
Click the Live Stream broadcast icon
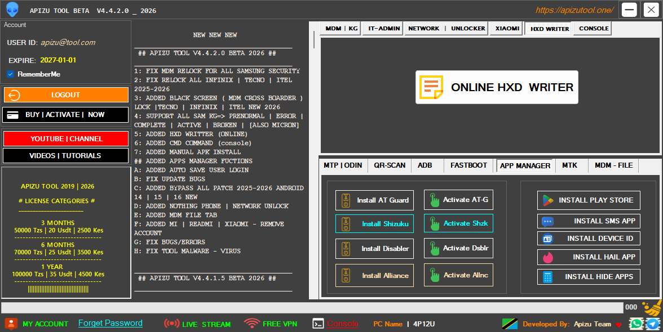(x=171, y=324)
